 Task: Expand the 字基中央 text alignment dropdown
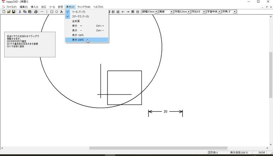tap(219, 12)
